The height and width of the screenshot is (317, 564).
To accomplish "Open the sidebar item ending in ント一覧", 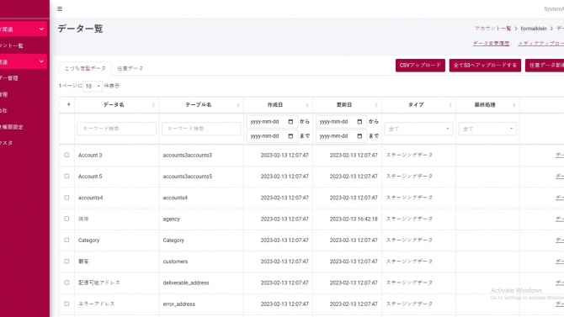I will coord(12,45).
